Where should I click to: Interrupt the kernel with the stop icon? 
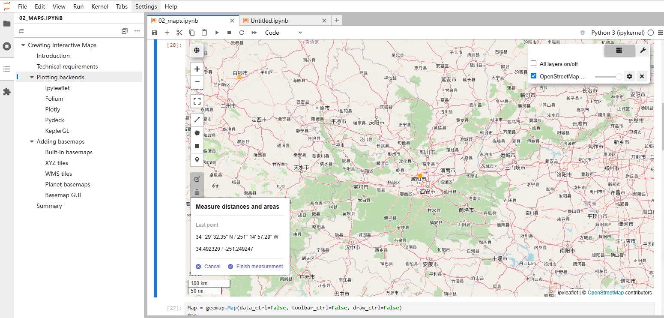click(x=229, y=33)
